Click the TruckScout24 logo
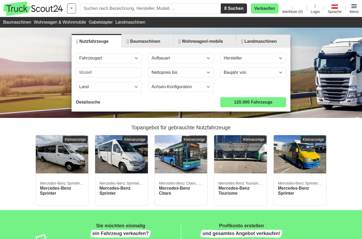This screenshot has height=239, width=362. pyautogui.click(x=33, y=8)
